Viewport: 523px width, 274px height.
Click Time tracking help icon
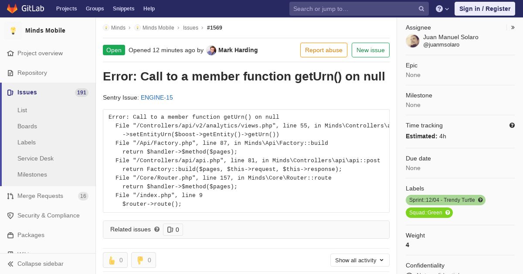pos(512,125)
